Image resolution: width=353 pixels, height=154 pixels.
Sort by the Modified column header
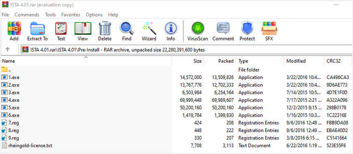point(304,61)
